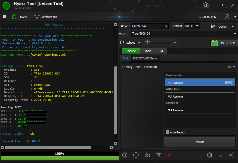
Task: Click the Execute button
Action: coord(200,142)
